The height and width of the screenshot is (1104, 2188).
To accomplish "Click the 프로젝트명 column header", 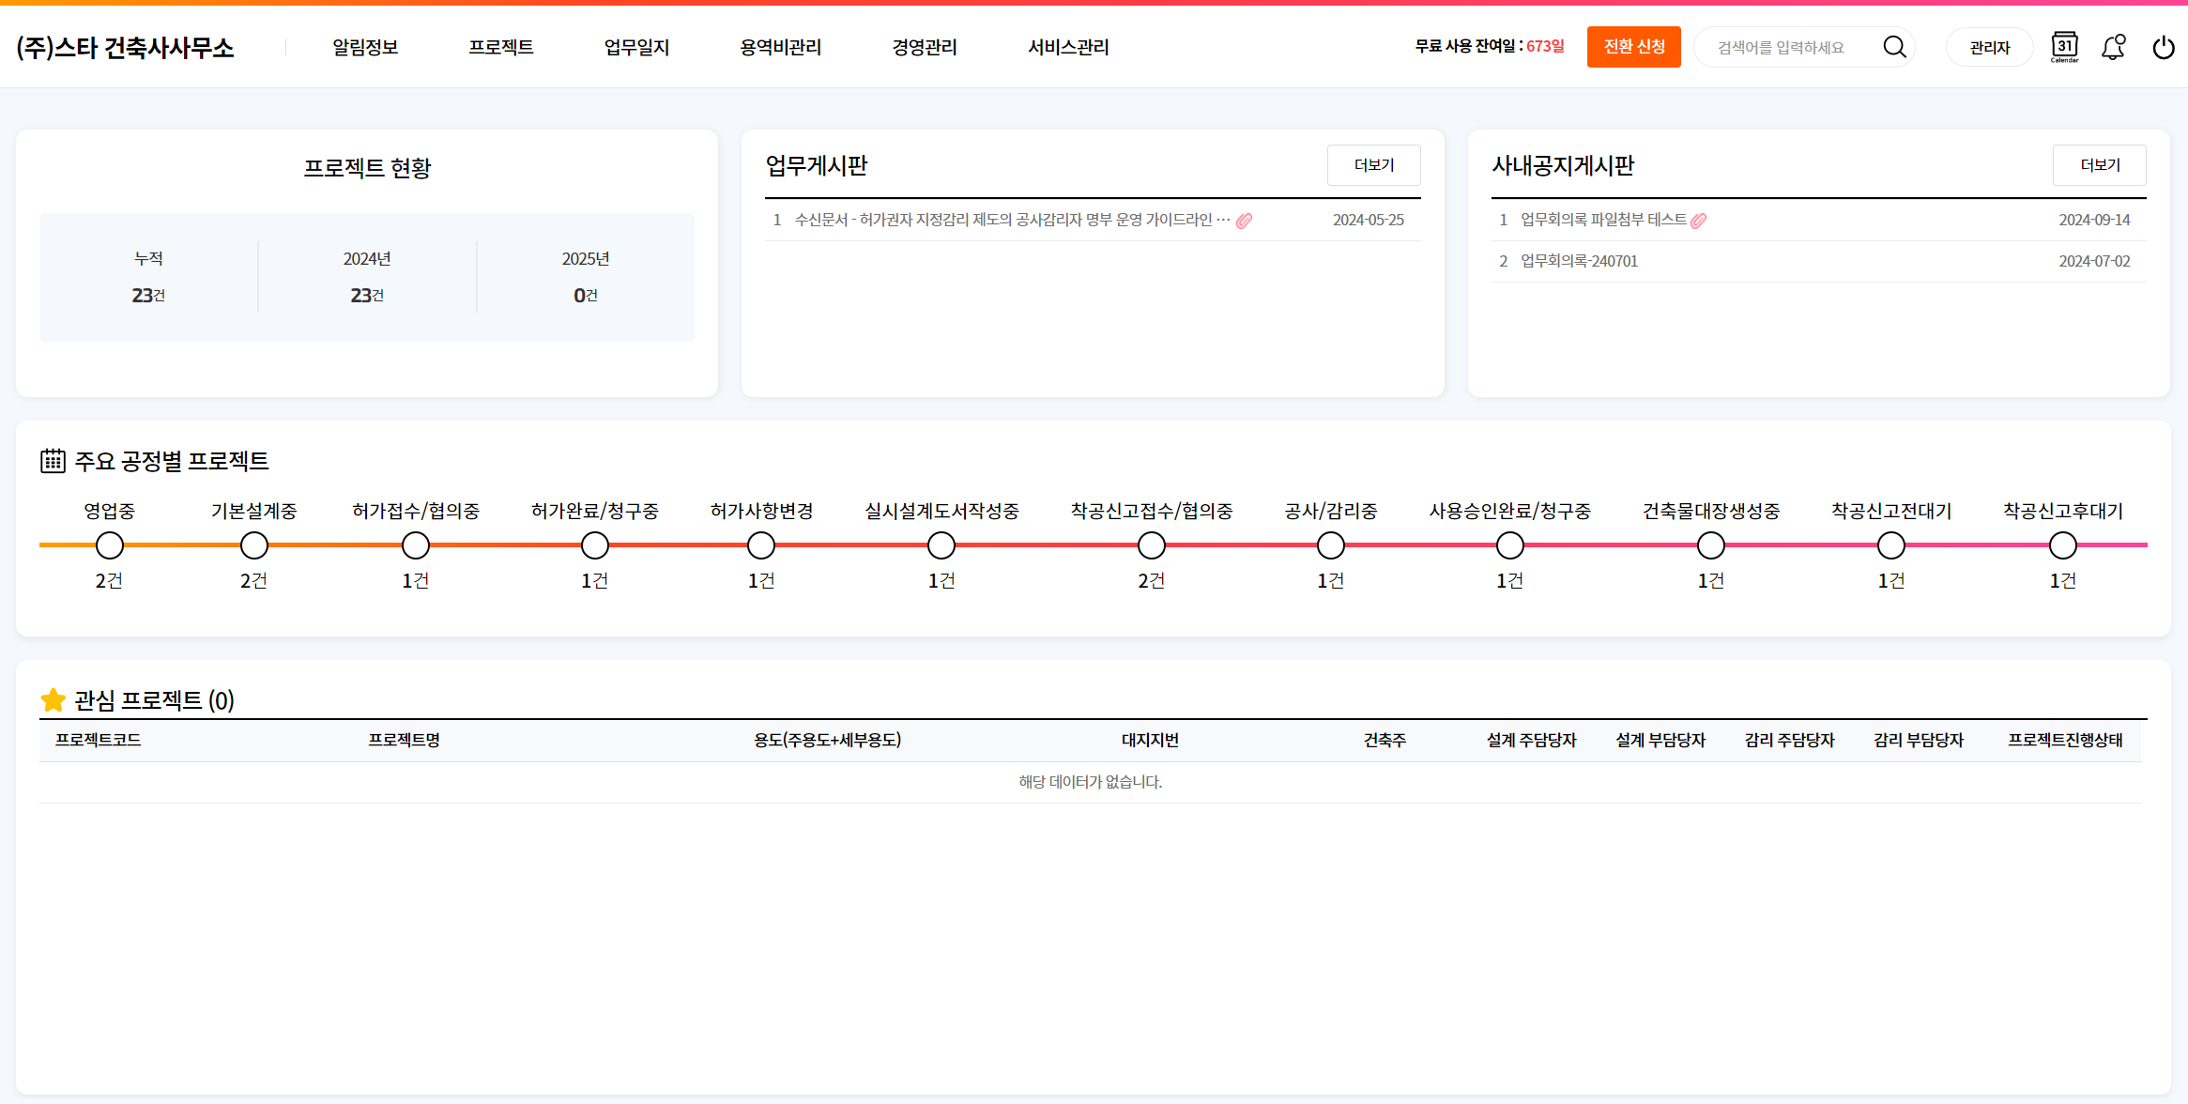I will [x=404, y=740].
